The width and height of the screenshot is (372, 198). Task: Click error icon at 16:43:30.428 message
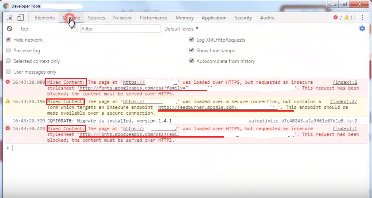point(8,129)
